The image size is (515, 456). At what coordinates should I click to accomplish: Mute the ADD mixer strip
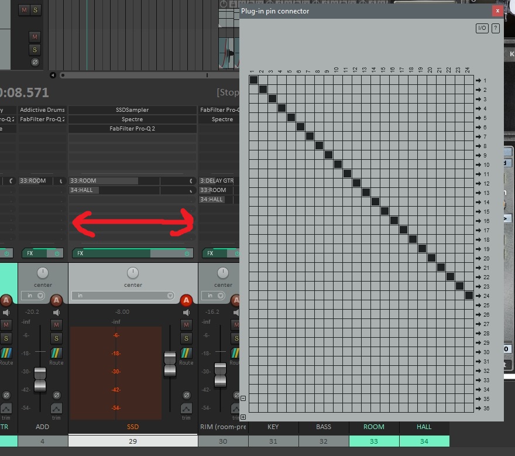point(56,325)
